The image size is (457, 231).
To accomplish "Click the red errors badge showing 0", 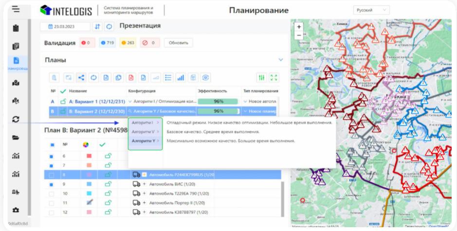I will tap(88, 43).
